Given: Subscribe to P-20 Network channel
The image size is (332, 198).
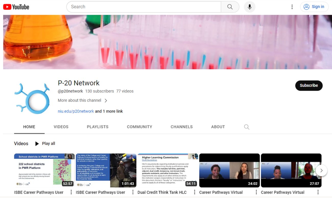Looking at the screenshot, I should coord(309,86).
